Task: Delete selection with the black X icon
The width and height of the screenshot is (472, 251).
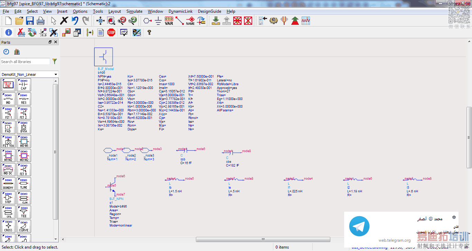Action: (x=64, y=21)
